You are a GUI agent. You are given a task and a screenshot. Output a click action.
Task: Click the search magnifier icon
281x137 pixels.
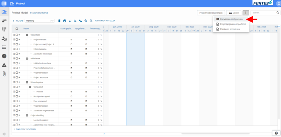point(278,12)
